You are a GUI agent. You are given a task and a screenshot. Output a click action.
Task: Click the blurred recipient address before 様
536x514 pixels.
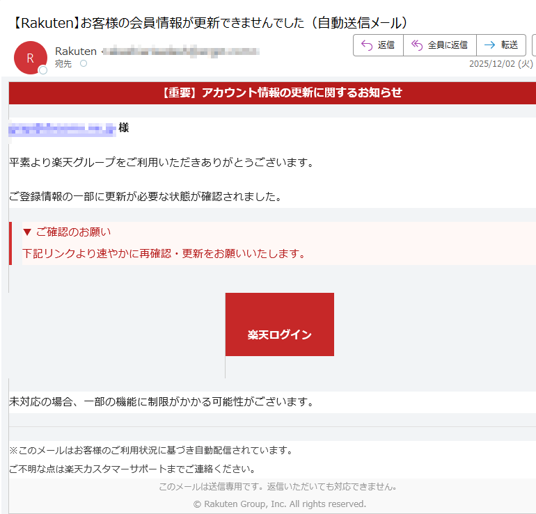click(62, 129)
